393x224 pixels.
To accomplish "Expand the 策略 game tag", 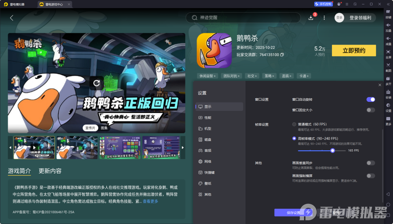I will pyautogui.click(x=269, y=76).
